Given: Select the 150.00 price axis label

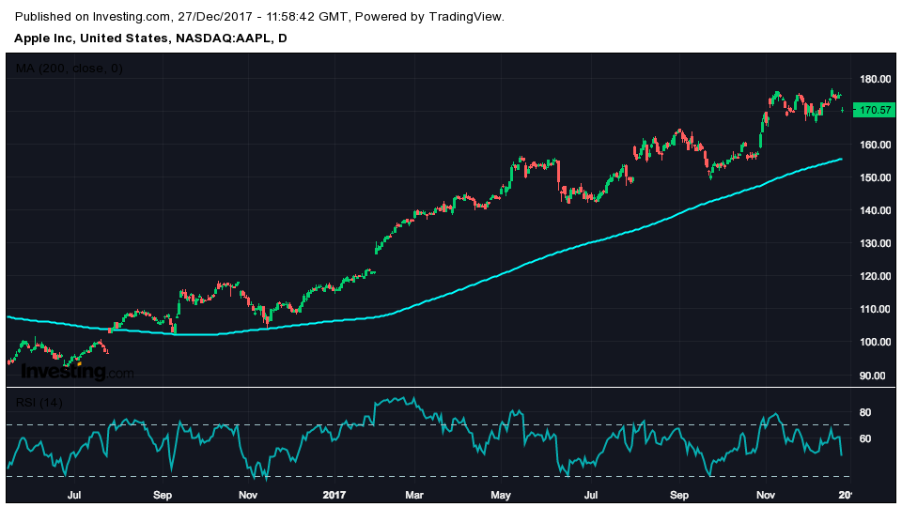Looking at the screenshot, I should tap(875, 177).
